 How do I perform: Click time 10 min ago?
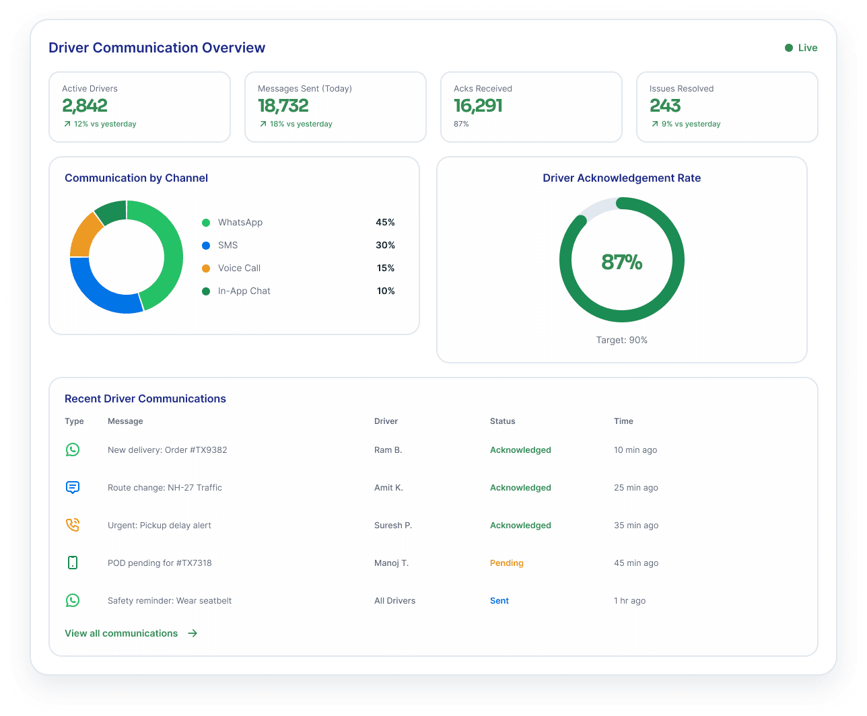click(635, 450)
